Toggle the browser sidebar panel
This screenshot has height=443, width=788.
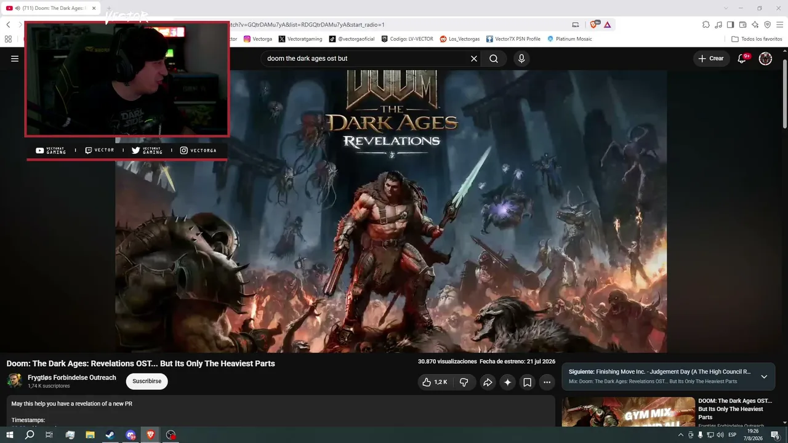[x=730, y=25]
